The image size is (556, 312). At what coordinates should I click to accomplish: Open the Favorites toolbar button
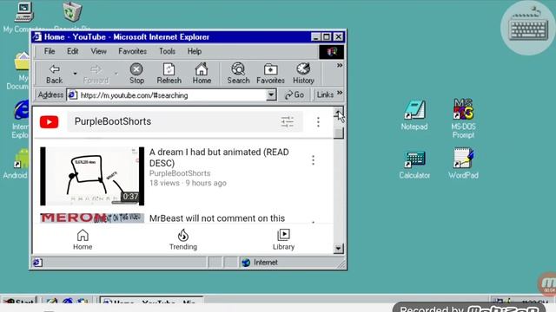[x=270, y=74]
